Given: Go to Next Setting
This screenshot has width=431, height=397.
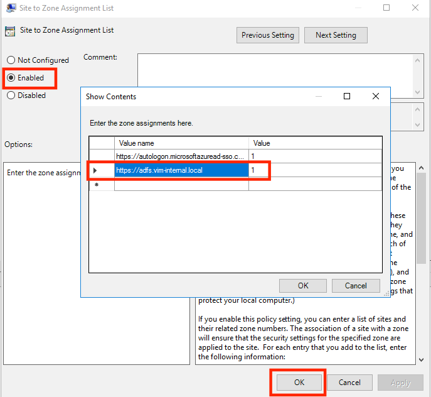Looking at the screenshot, I should 336,35.
